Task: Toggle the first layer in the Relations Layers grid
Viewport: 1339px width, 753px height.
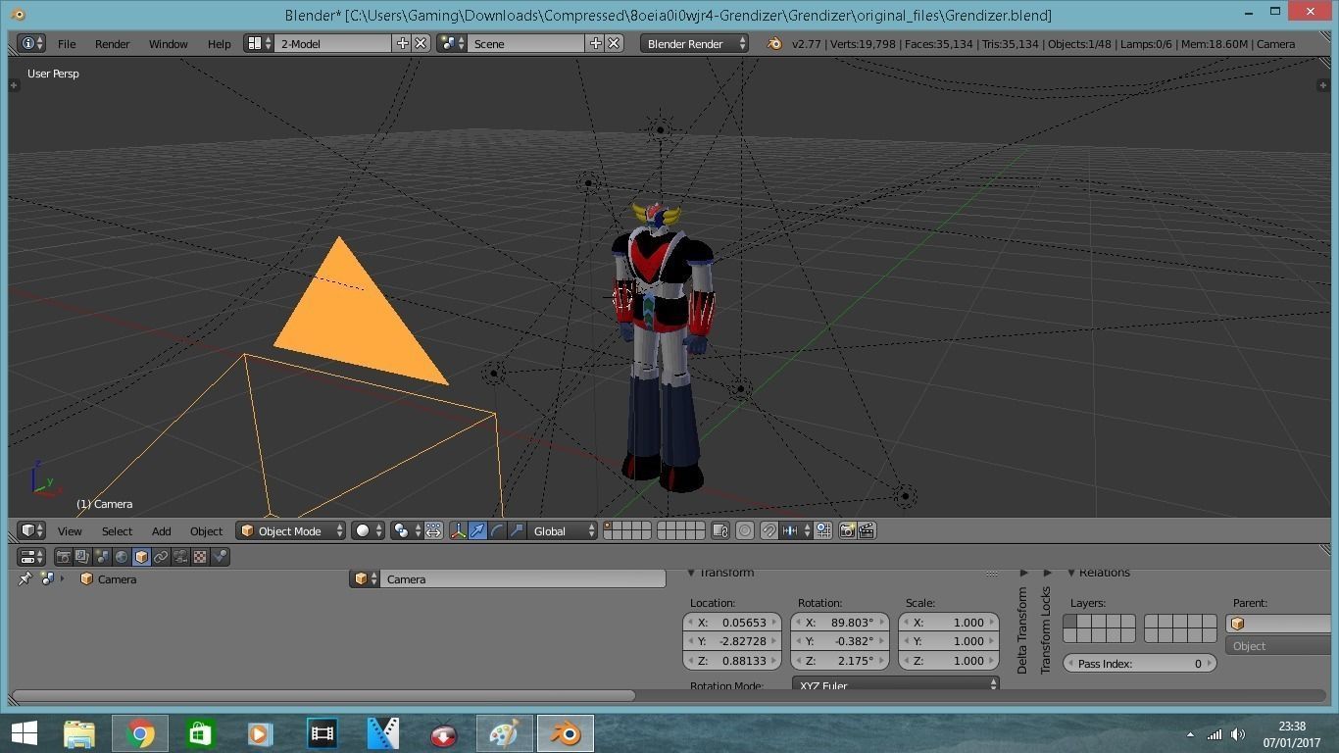Action: pyautogui.click(x=1070, y=621)
